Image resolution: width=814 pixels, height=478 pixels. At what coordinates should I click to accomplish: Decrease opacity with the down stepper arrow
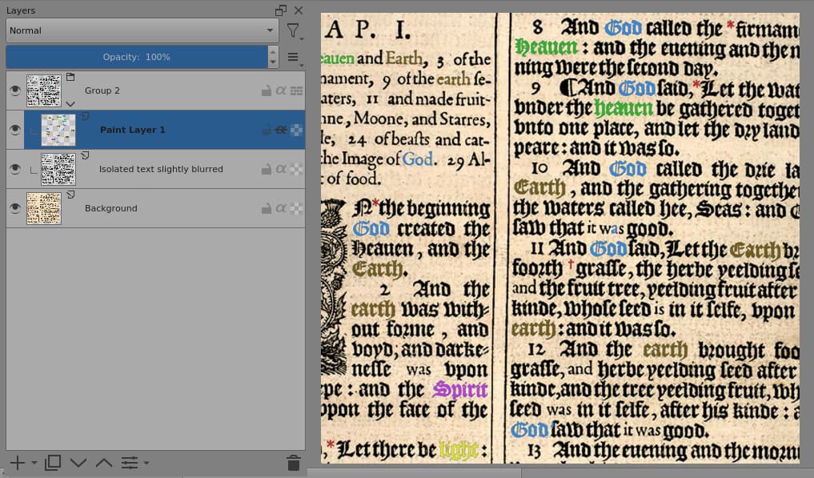[x=273, y=63]
